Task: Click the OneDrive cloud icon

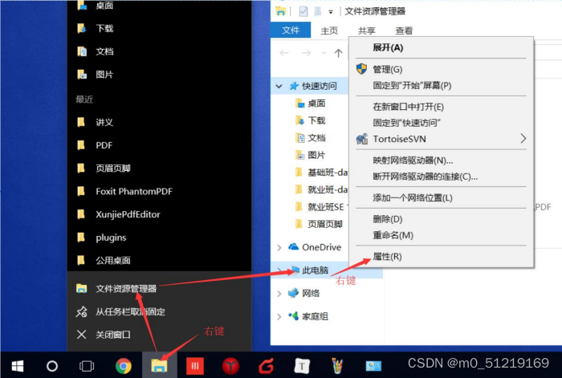Action: pos(293,247)
